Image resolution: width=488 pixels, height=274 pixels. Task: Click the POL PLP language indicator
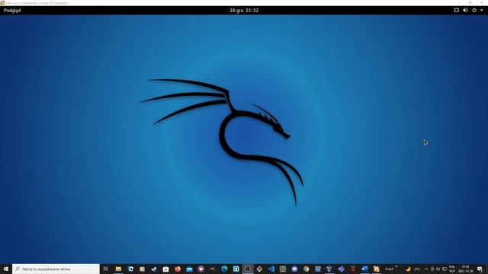(452, 269)
